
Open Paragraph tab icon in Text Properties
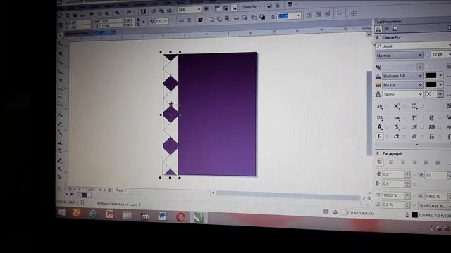click(387, 29)
